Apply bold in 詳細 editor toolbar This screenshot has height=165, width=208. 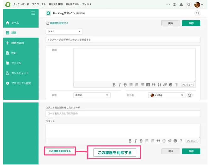point(114,85)
